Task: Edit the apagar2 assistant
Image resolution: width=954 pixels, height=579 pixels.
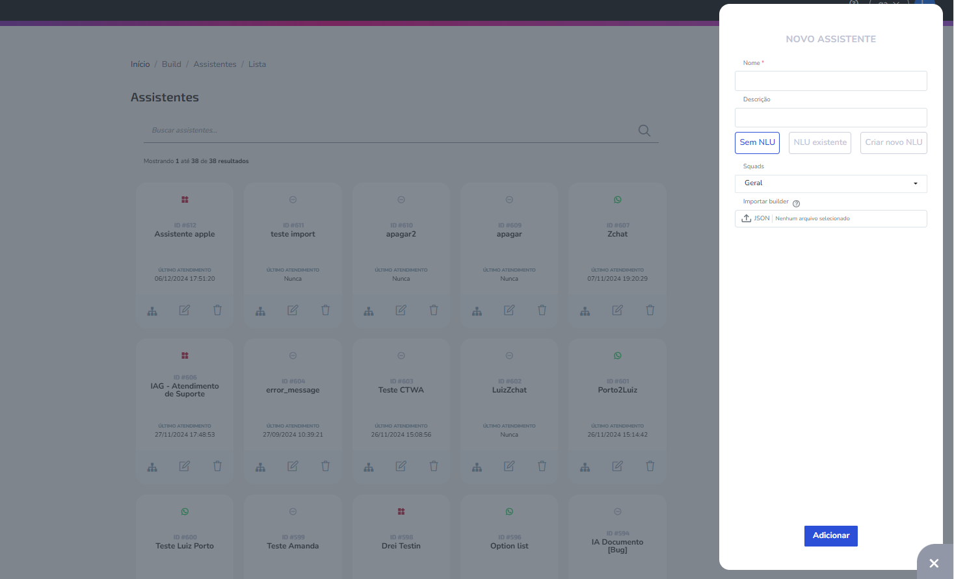Action: (401, 311)
